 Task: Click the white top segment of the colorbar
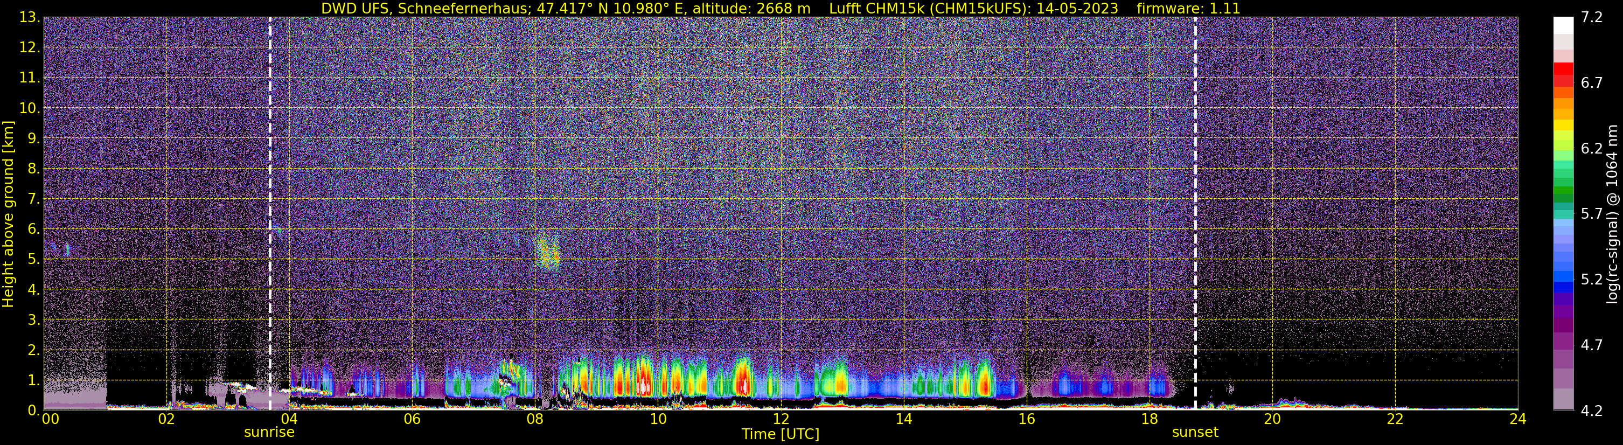1563,25
